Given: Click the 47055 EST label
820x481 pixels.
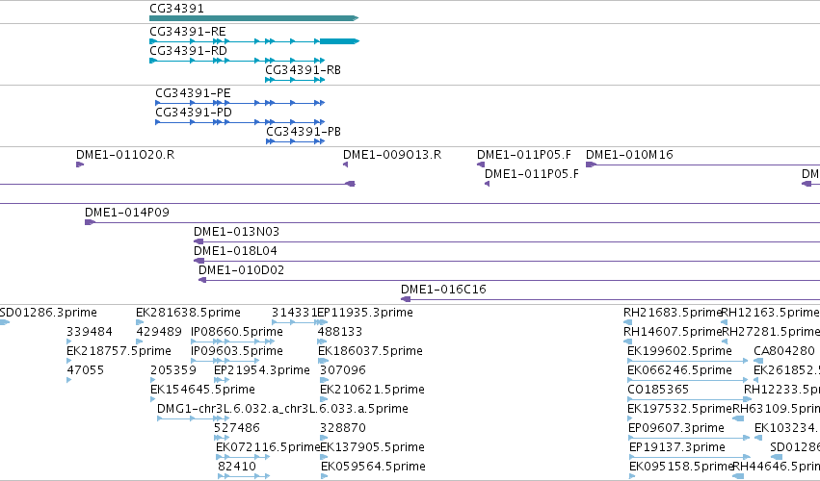Looking at the screenshot, I should (x=85, y=370).
